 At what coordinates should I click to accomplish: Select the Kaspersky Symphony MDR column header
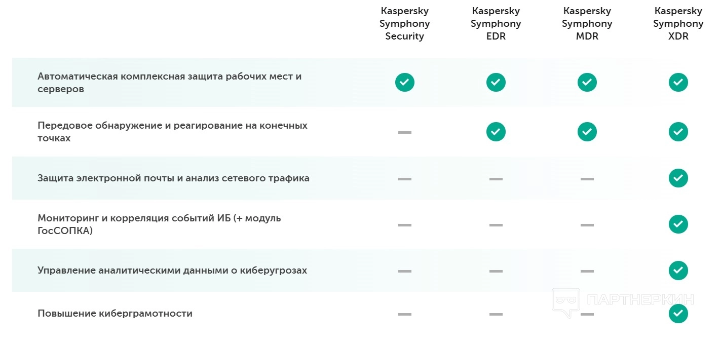coord(587,24)
